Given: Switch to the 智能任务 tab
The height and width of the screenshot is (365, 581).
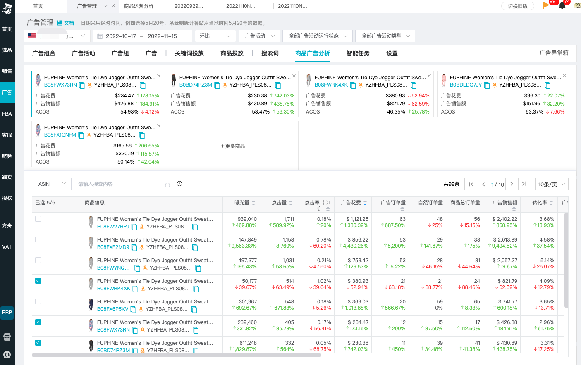Looking at the screenshot, I should click(358, 53).
